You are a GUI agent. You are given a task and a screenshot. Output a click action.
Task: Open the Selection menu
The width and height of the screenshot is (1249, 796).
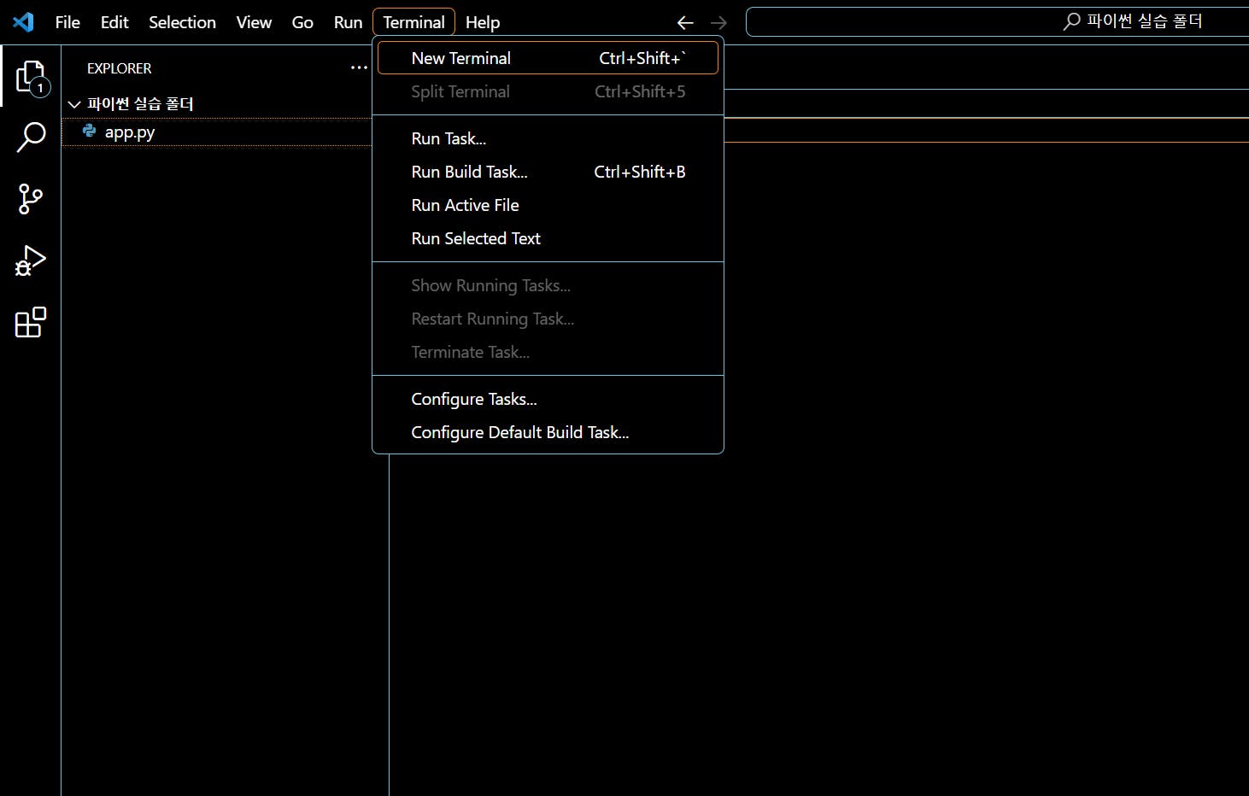point(182,22)
